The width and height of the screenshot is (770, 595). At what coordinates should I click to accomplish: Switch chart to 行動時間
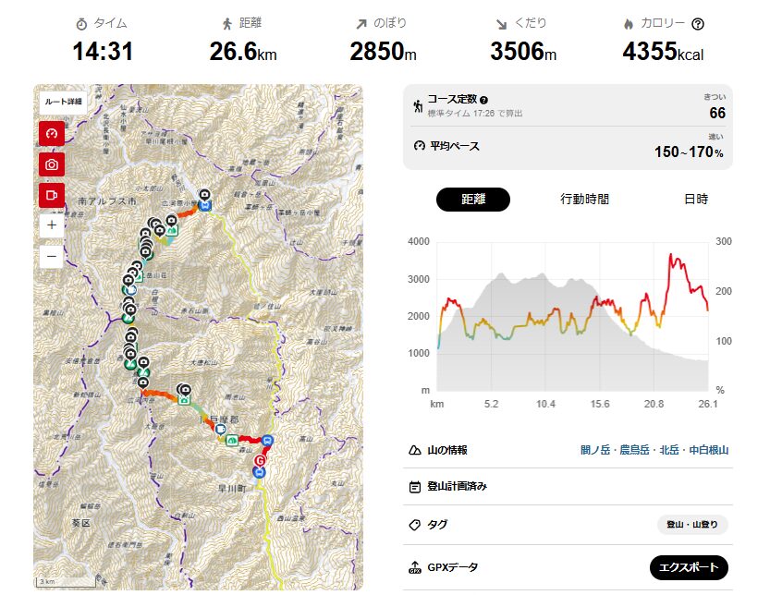pyautogui.click(x=584, y=199)
